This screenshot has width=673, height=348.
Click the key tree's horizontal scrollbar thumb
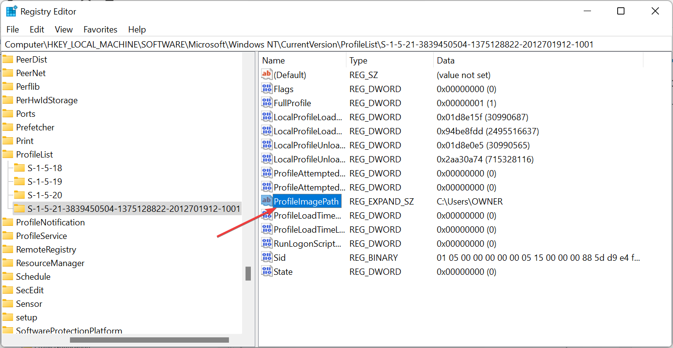click(149, 340)
